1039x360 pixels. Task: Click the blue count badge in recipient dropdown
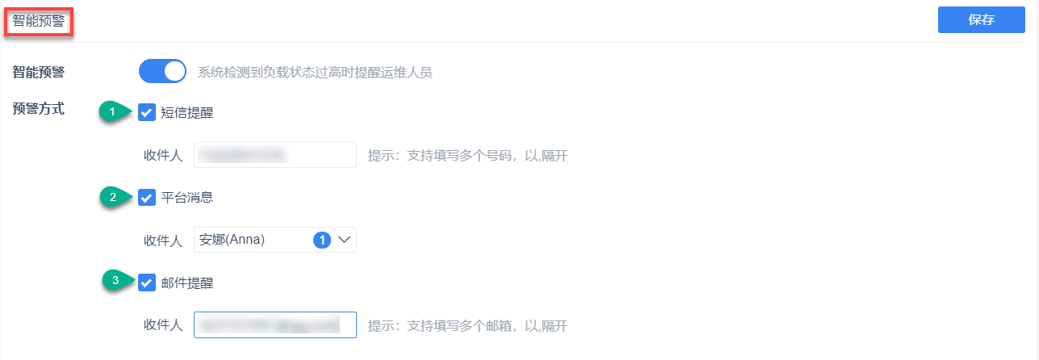tap(322, 240)
